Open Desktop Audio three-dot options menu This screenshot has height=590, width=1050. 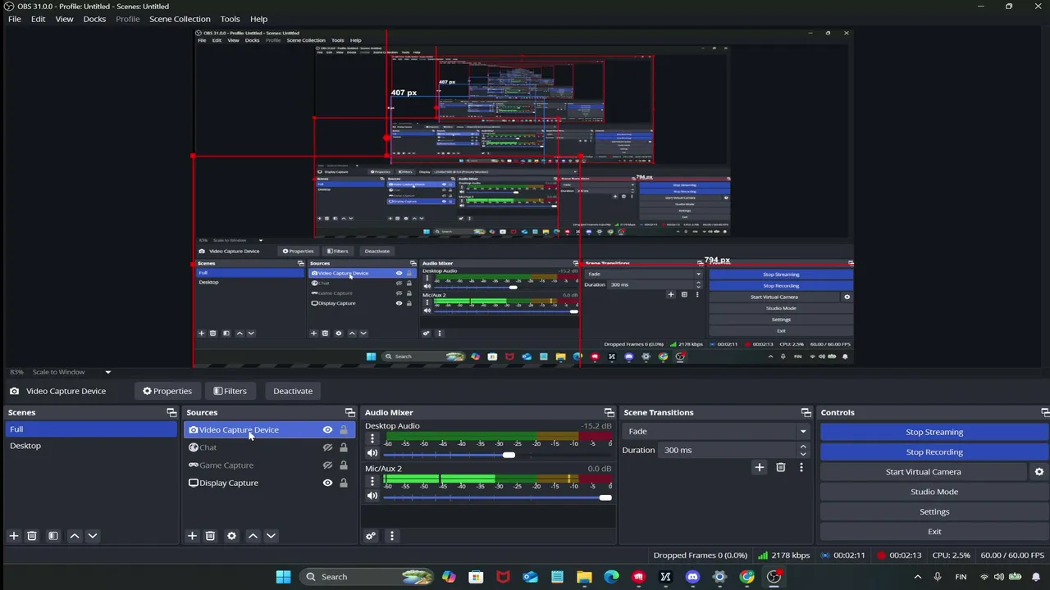pyautogui.click(x=372, y=440)
